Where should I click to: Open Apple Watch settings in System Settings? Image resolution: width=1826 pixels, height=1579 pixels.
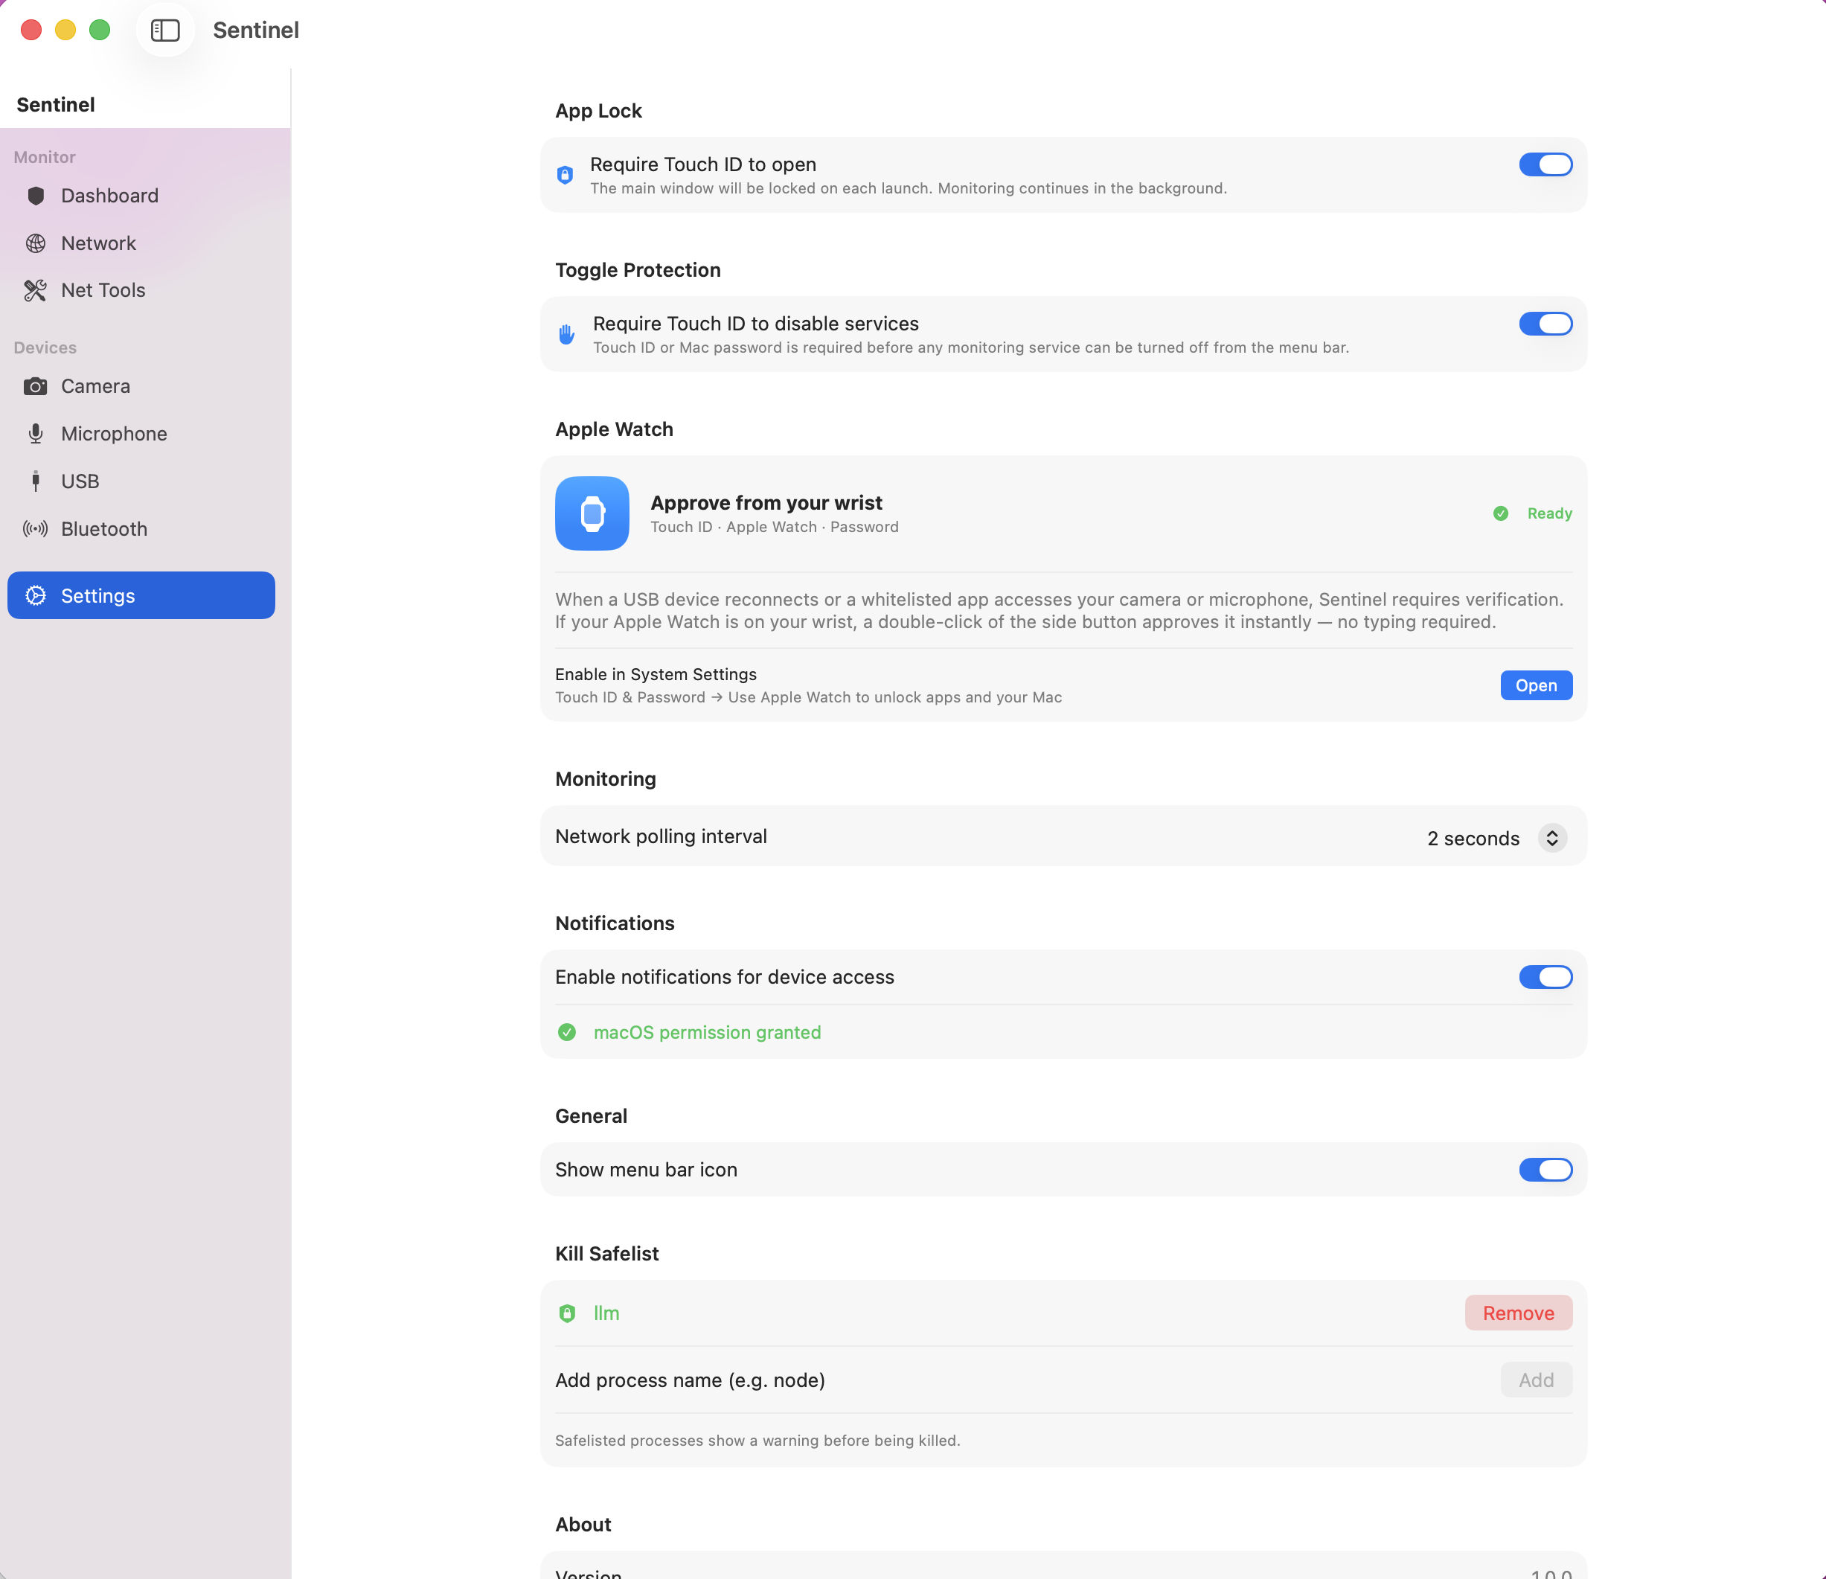[x=1535, y=685]
